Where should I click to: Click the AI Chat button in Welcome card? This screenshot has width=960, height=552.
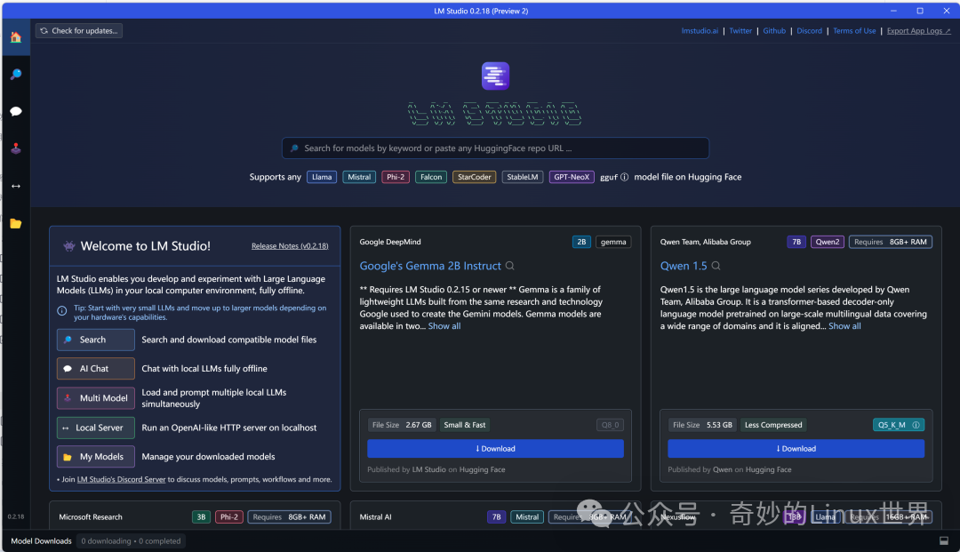pyautogui.click(x=95, y=368)
